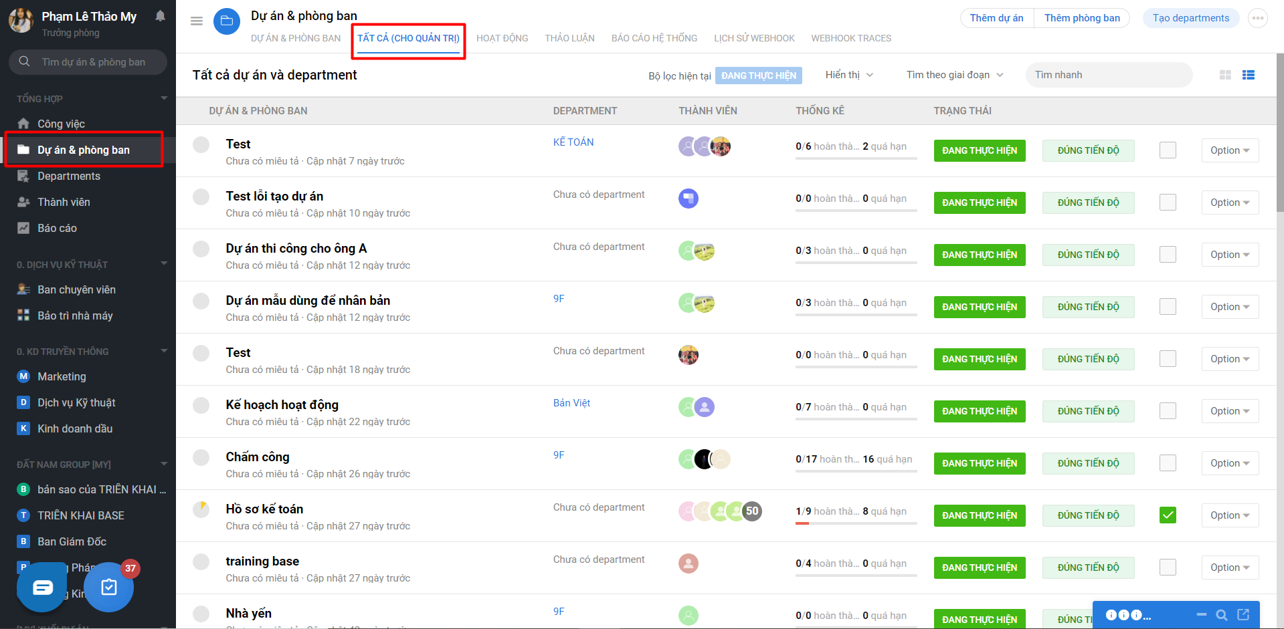Switch to HOẠT ĐỘNG tab
Image resolution: width=1284 pixels, height=629 pixels.
click(x=502, y=38)
